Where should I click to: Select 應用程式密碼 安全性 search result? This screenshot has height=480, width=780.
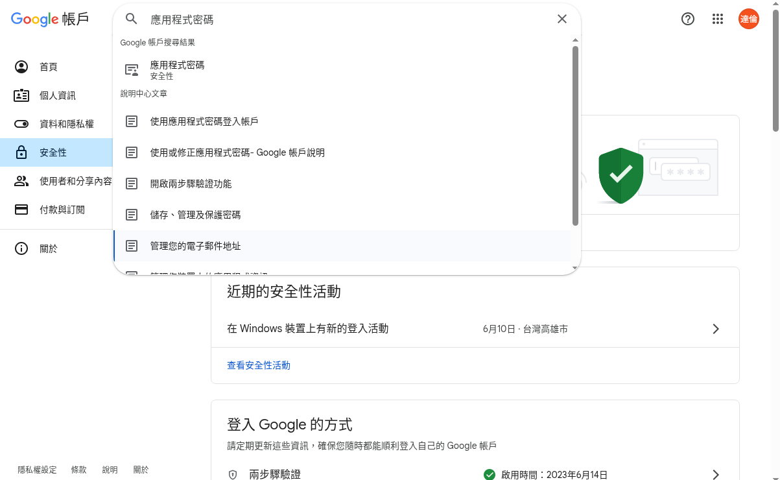[x=342, y=70]
